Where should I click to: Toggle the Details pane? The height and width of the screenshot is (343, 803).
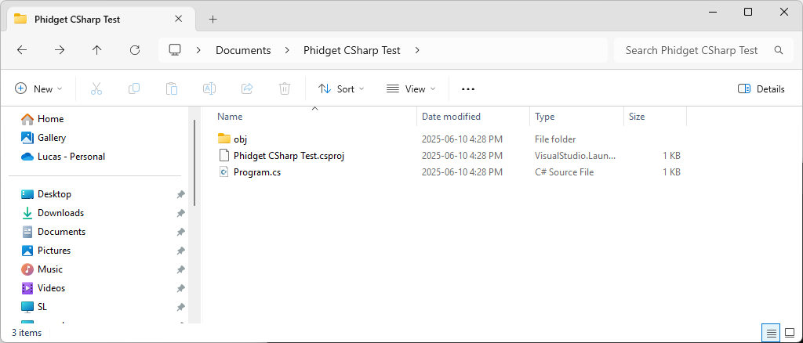point(761,89)
